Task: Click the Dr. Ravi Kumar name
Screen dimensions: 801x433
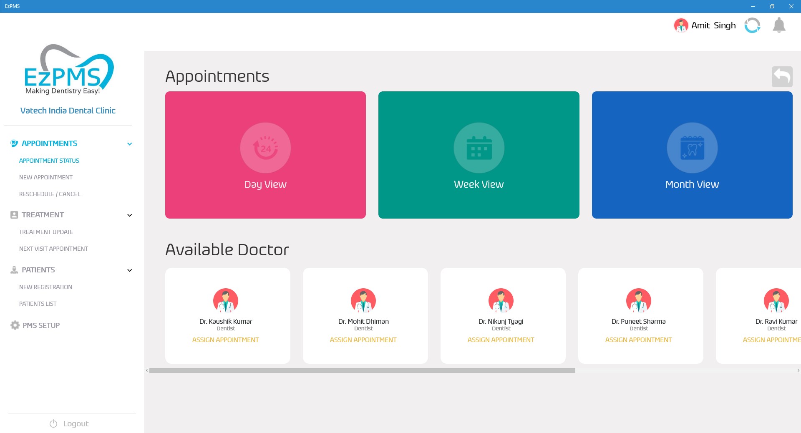Action: [776, 321]
